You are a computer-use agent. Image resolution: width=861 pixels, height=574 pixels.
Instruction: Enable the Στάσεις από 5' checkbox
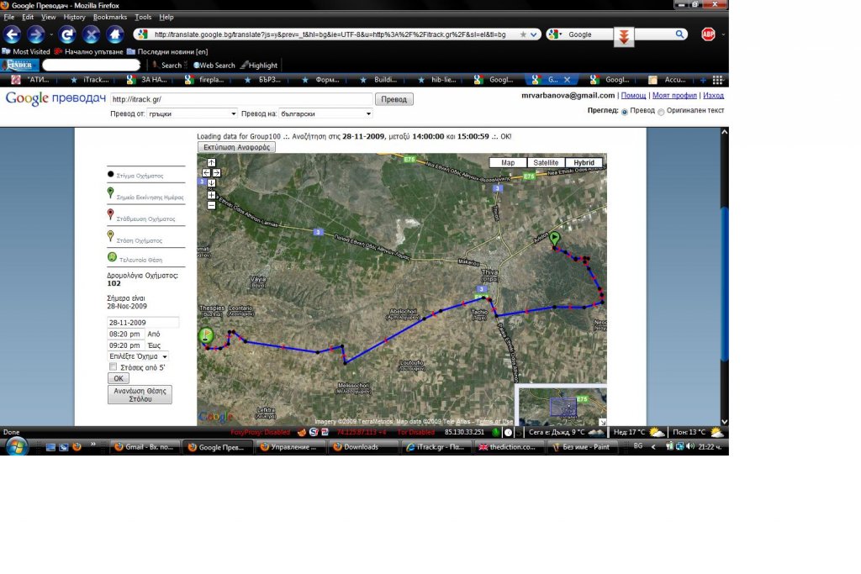click(114, 366)
